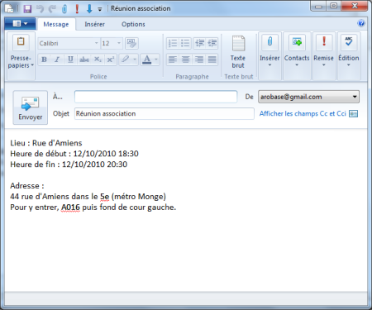Image resolution: width=372 pixels, height=310 pixels.
Task: Click the Undo arrow in quick access toolbar
Action: tap(41, 9)
